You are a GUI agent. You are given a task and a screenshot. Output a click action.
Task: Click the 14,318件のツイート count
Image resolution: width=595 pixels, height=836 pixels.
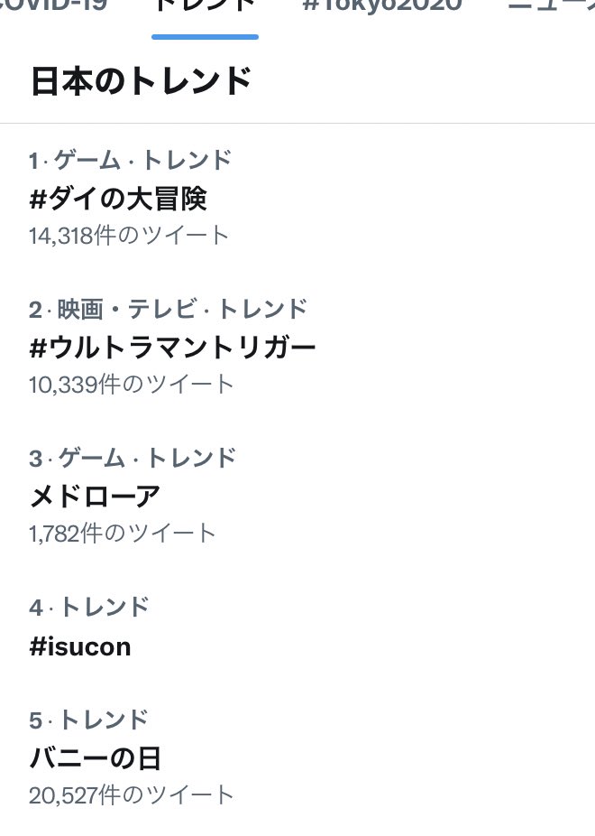[x=129, y=236]
